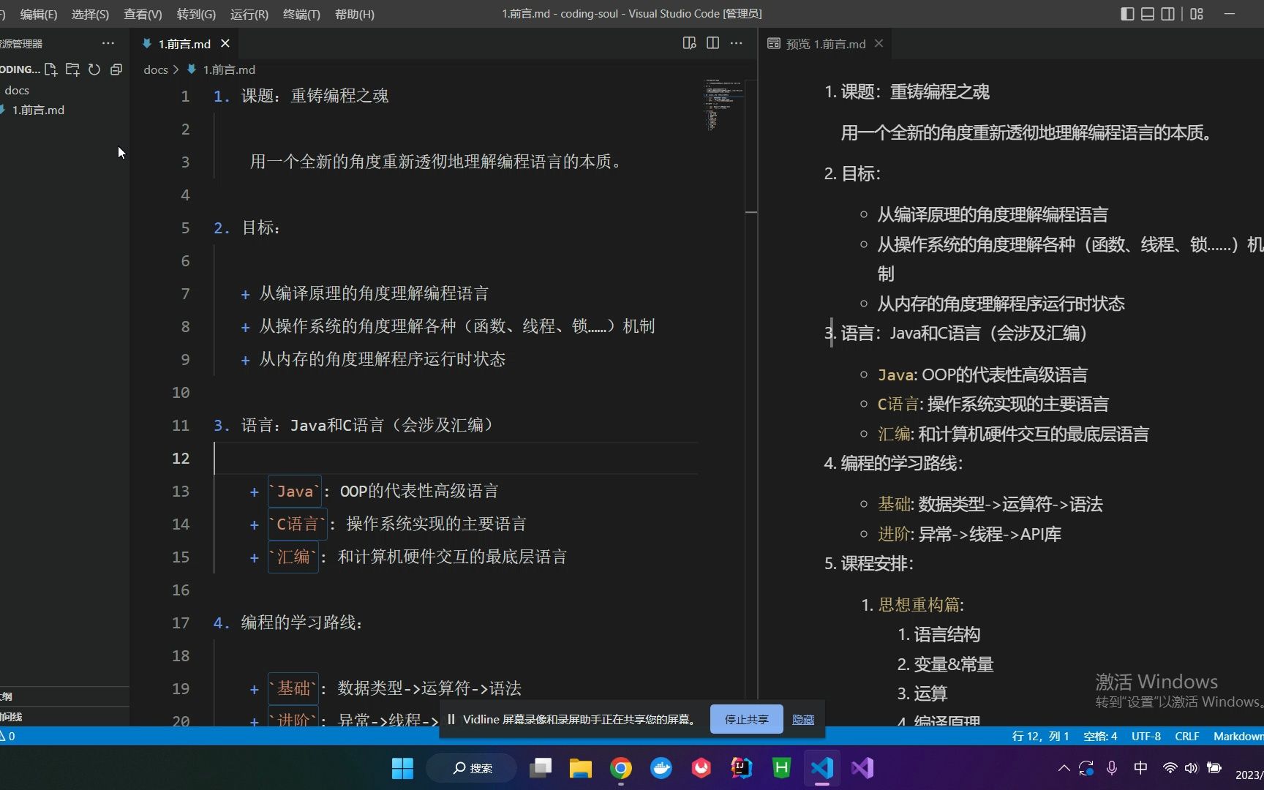Select the 1.前言.md editor tab

pyautogui.click(x=184, y=44)
